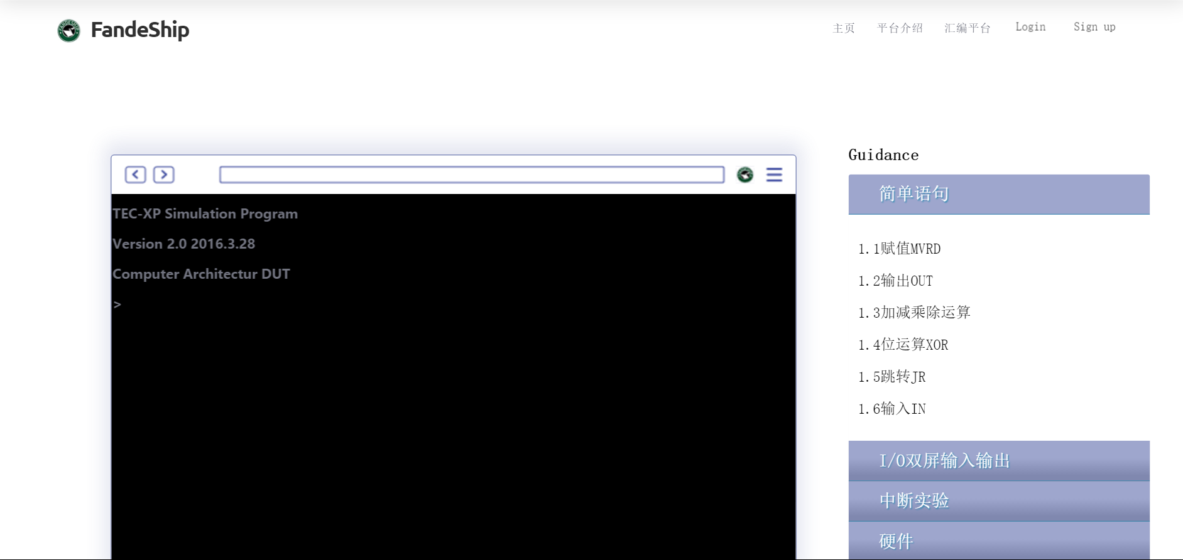Collapse the 简单语句 accordion section
Screen dimensions: 1183x560
coord(998,194)
